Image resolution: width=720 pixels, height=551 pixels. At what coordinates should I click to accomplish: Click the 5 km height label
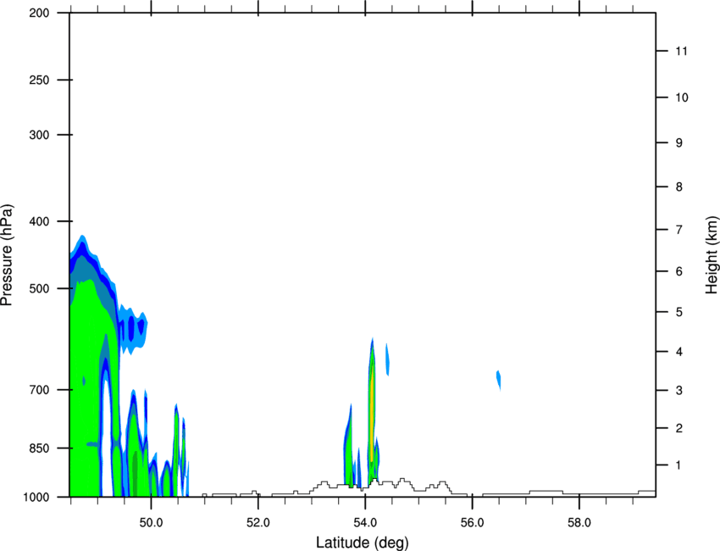click(x=679, y=312)
